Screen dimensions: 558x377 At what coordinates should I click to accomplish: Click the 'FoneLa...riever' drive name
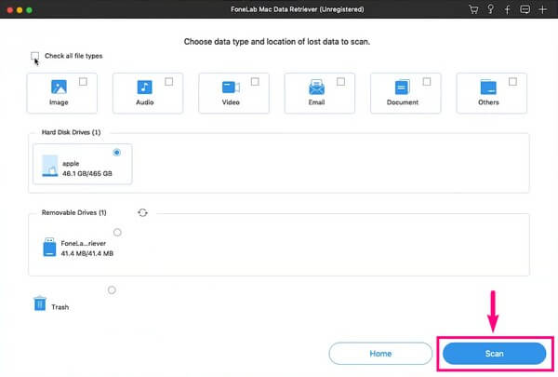coord(84,243)
